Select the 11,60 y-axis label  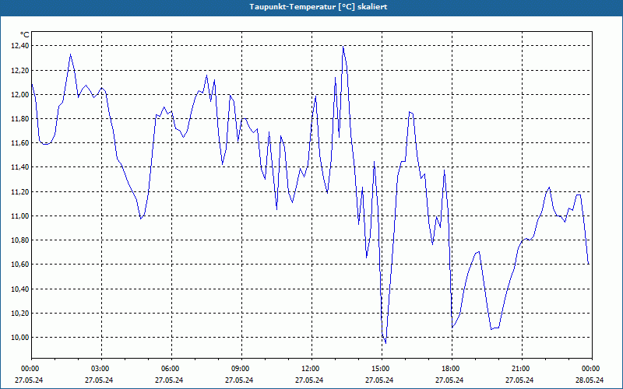pos(20,143)
